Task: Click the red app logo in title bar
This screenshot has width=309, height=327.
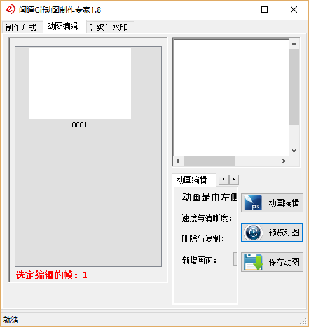Action: [10, 10]
